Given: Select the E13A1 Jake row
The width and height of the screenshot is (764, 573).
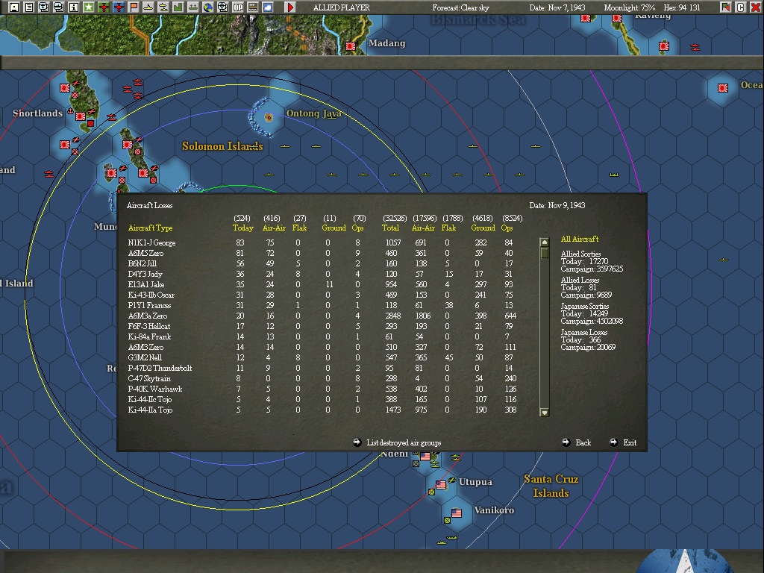Looking at the screenshot, I should click(x=322, y=284).
